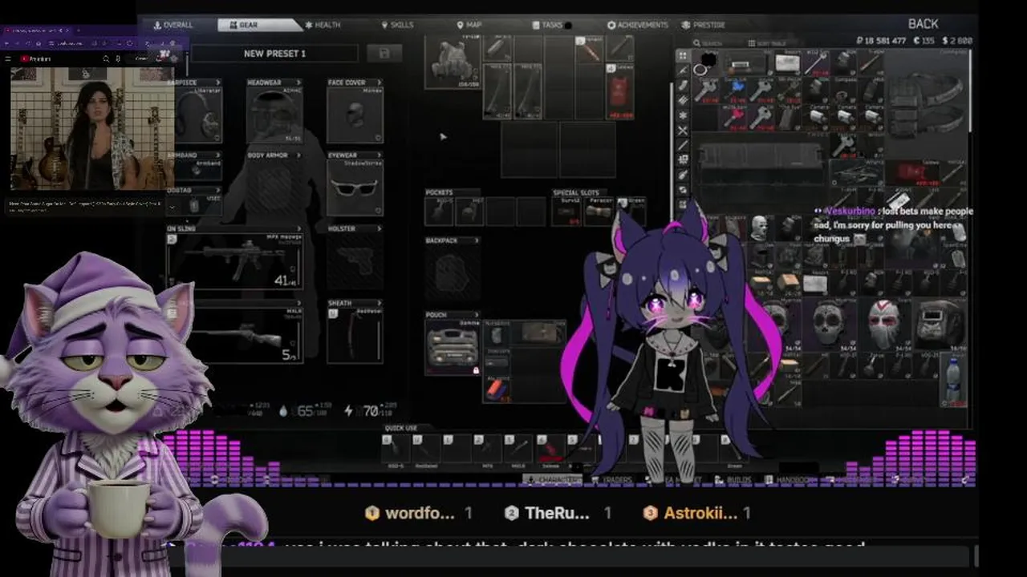Select the crossed-tools stash filter tab

coord(683,130)
